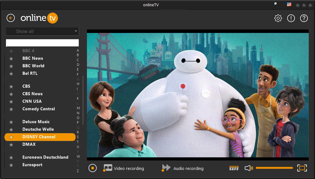
Task: Open settings via the gear icon
Action: (278, 18)
